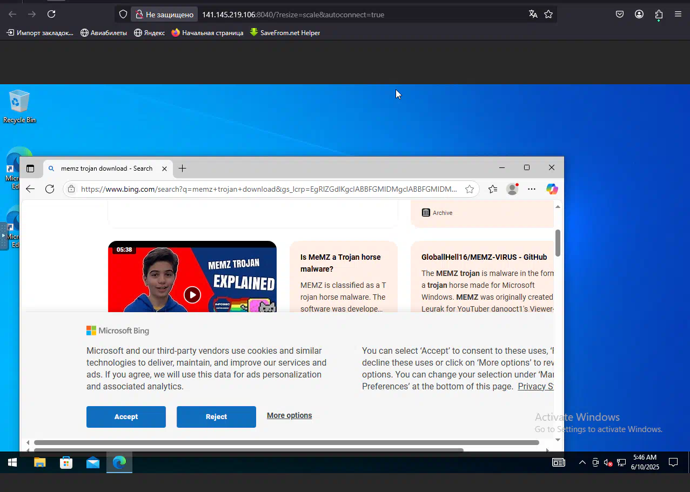Screen dimensions: 690x492
Task: Click the Firefox reload page icon
Action: pos(51,15)
